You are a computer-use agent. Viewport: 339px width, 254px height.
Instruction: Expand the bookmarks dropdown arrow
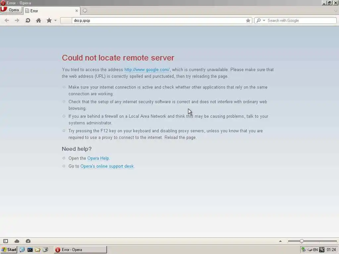point(55,21)
